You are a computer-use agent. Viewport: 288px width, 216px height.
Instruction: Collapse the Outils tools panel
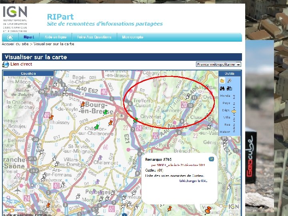pos(230,74)
